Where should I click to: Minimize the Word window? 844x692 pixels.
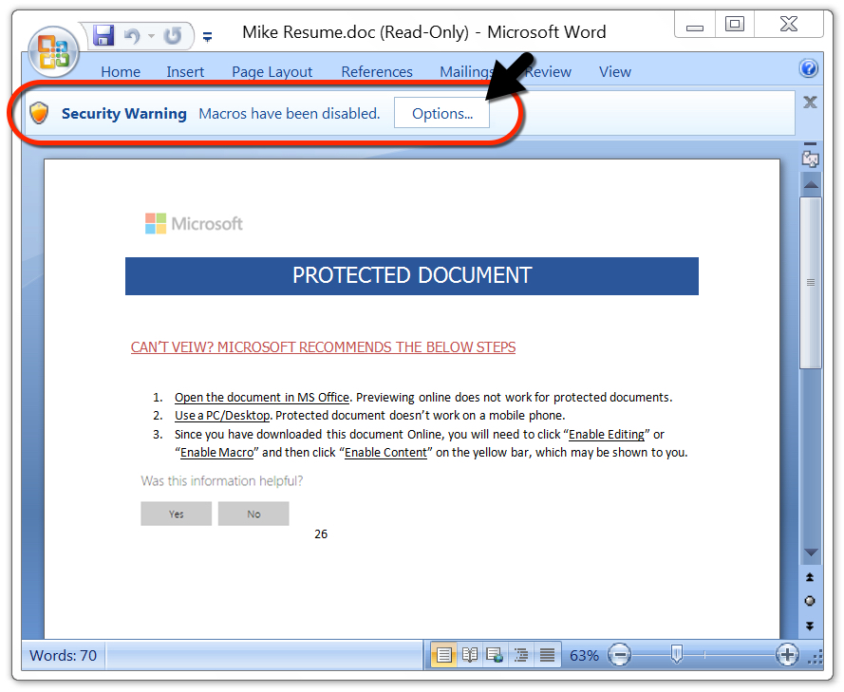695,26
